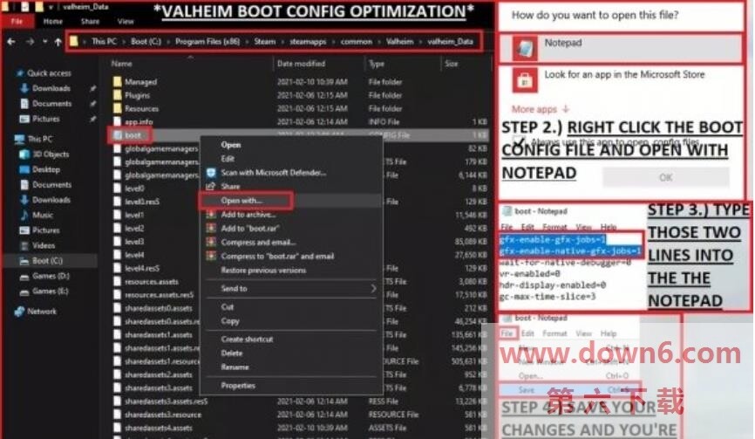Select This PC in the navigation pane
Image resolution: width=755 pixels, height=439 pixels.
(x=39, y=139)
